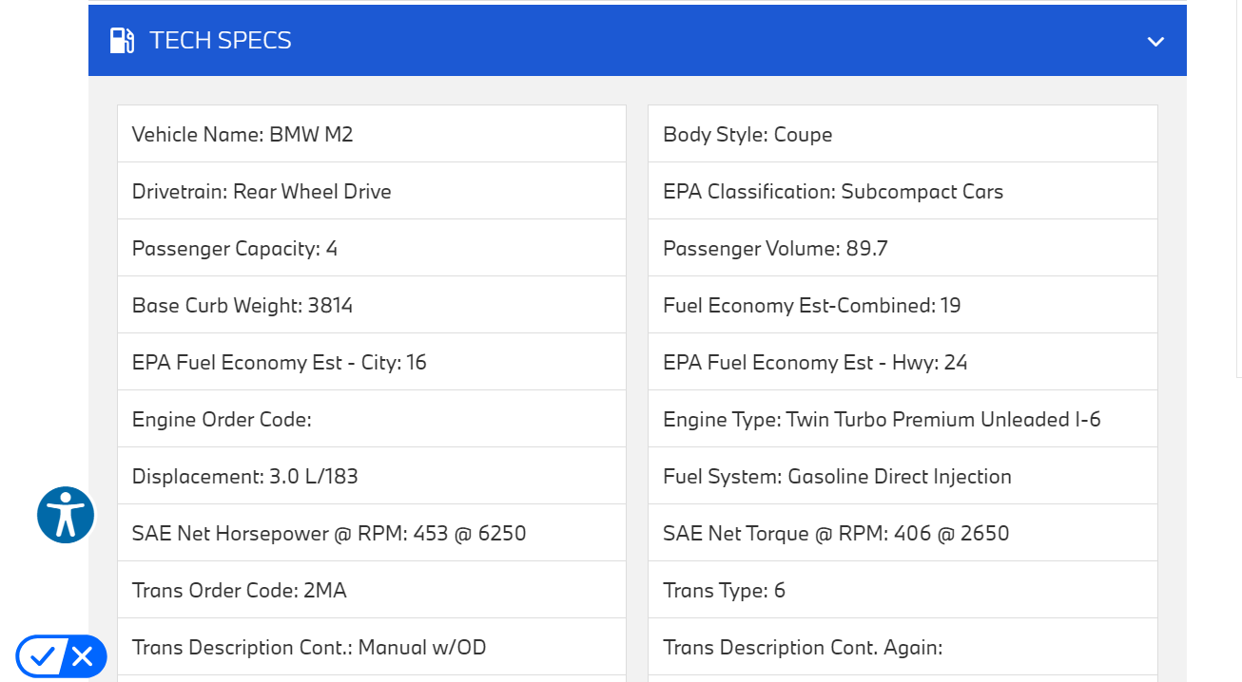Click the checkmark side of the toggle widget
The image size is (1242, 682).
coord(42,656)
